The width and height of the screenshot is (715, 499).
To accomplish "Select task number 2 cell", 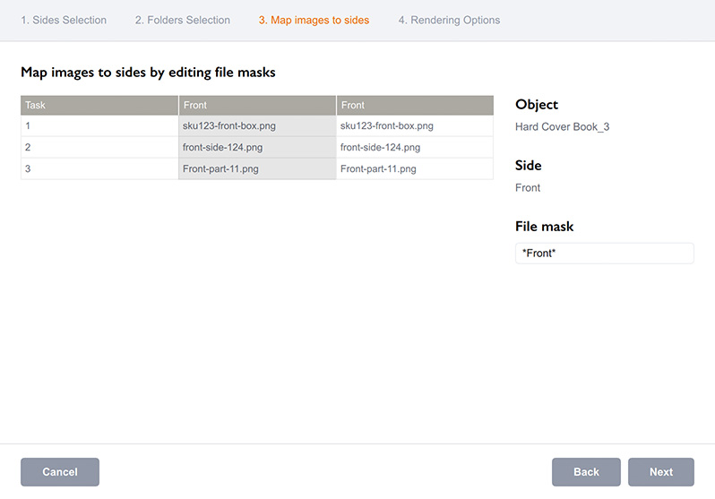I will (99, 148).
